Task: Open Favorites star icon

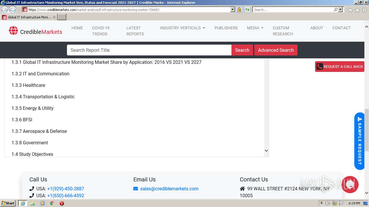Action: coord(357,10)
